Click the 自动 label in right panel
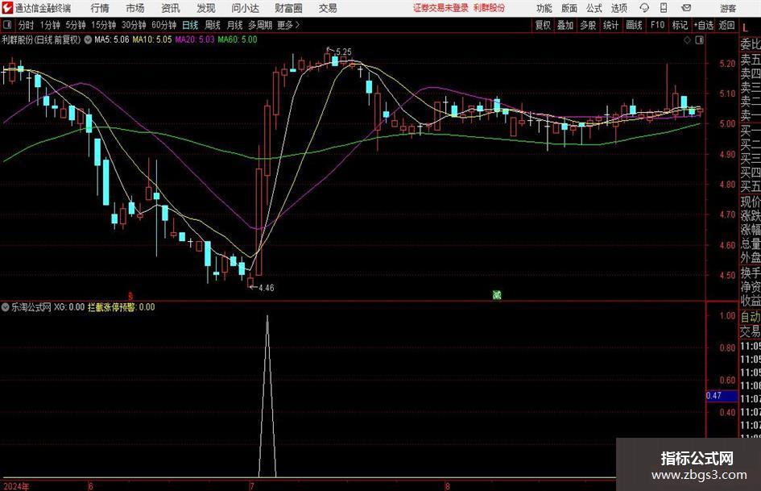This screenshot has width=761, height=491. point(751,317)
